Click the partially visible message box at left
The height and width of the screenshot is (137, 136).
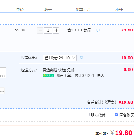(x=3, y=73)
